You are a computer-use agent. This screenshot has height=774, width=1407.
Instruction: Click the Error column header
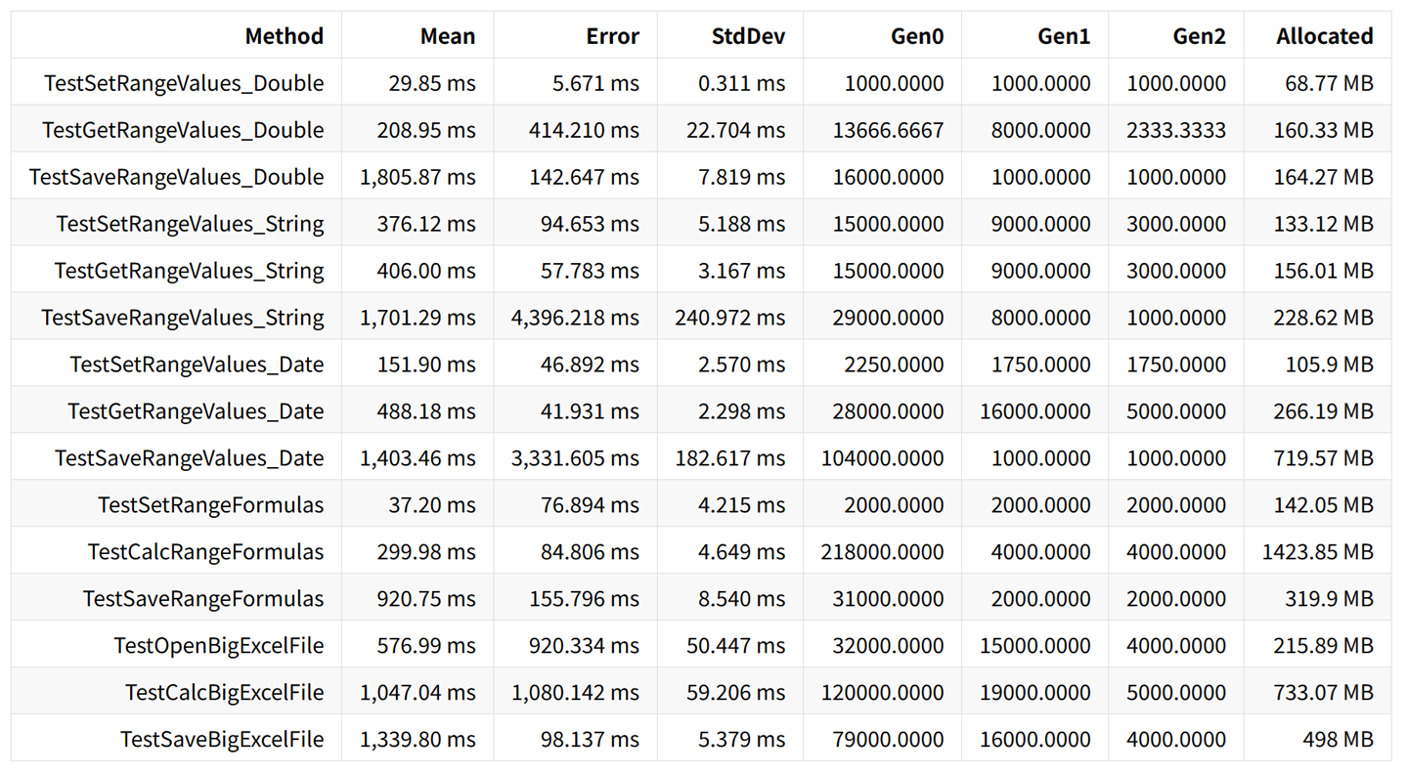[612, 36]
